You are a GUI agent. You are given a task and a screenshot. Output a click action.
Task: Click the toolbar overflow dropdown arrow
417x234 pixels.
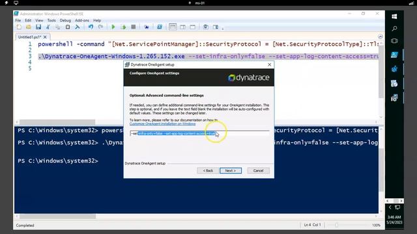pyautogui.click(x=223, y=29)
